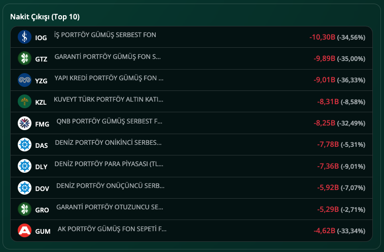Click the (-8,58%) percentage
Screen dimensions: 384x252
353,102
